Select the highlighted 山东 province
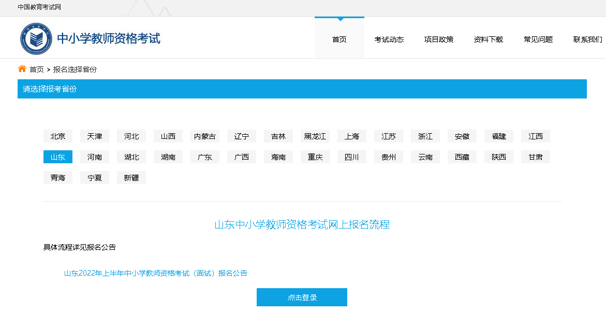 click(58, 157)
